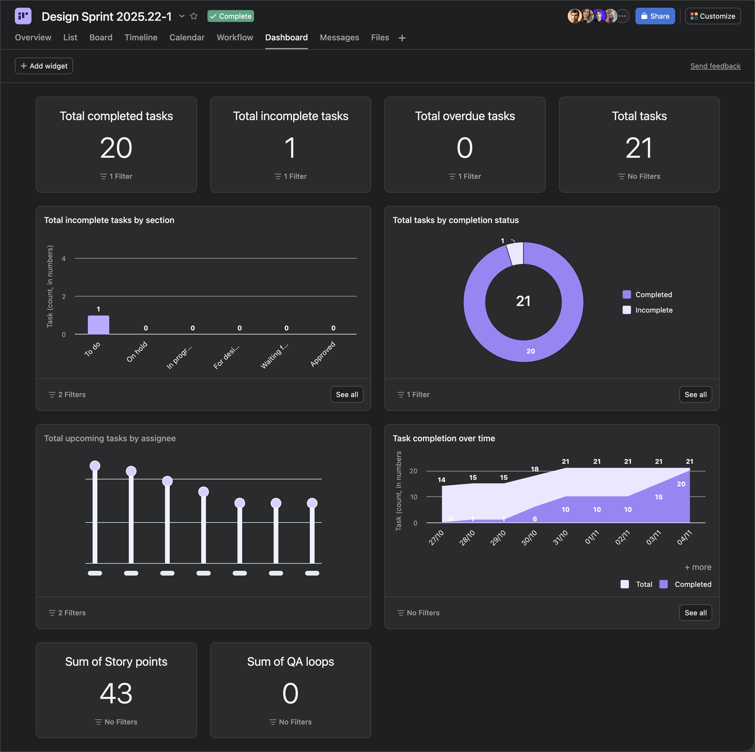
Task: Open the Send feedback link
Action: click(x=715, y=66)
